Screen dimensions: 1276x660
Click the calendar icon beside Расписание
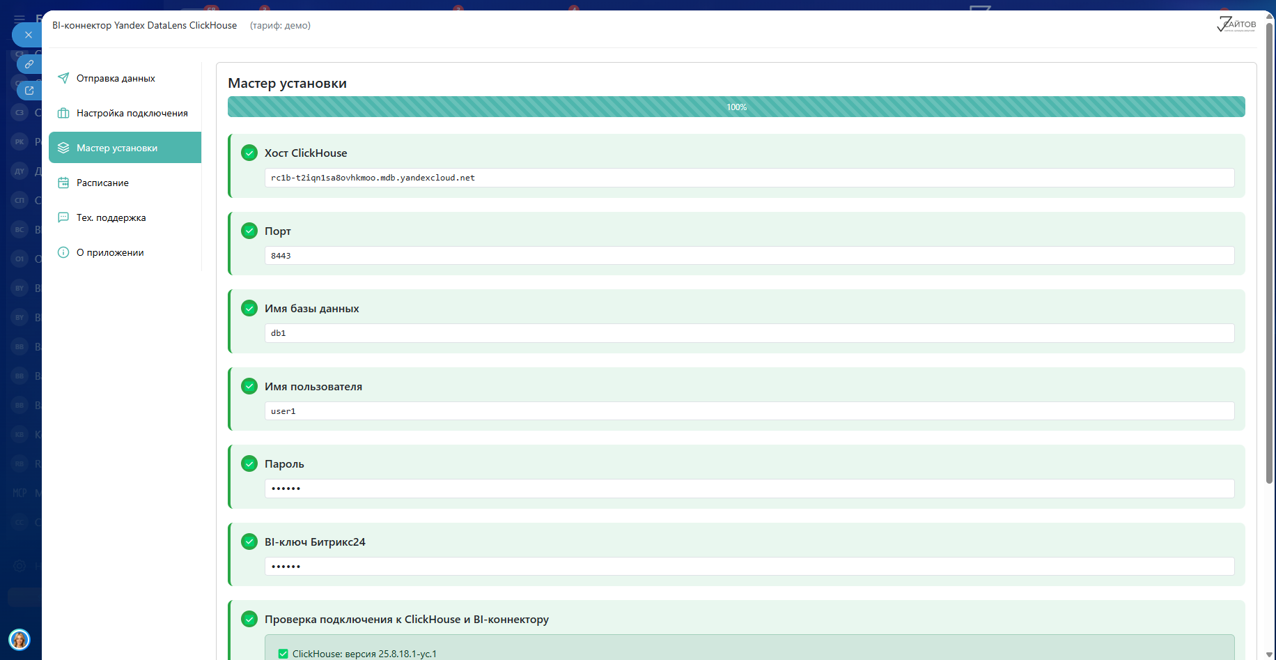tap(63, 183)
